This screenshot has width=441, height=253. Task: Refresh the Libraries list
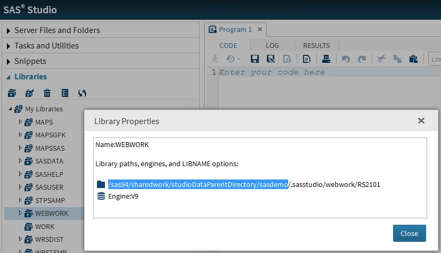tap(82, 93)
